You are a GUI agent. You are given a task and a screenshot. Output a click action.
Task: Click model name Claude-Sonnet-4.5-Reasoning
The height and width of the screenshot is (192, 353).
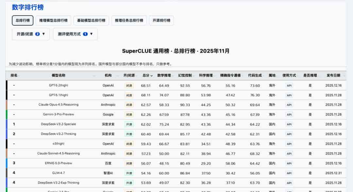click(59, 154)
